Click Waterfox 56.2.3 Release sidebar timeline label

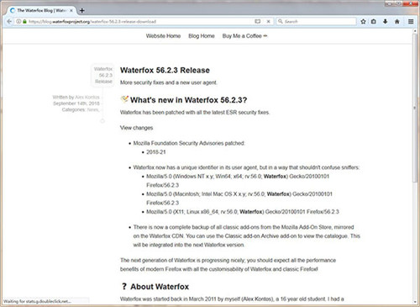pos(103,75)
